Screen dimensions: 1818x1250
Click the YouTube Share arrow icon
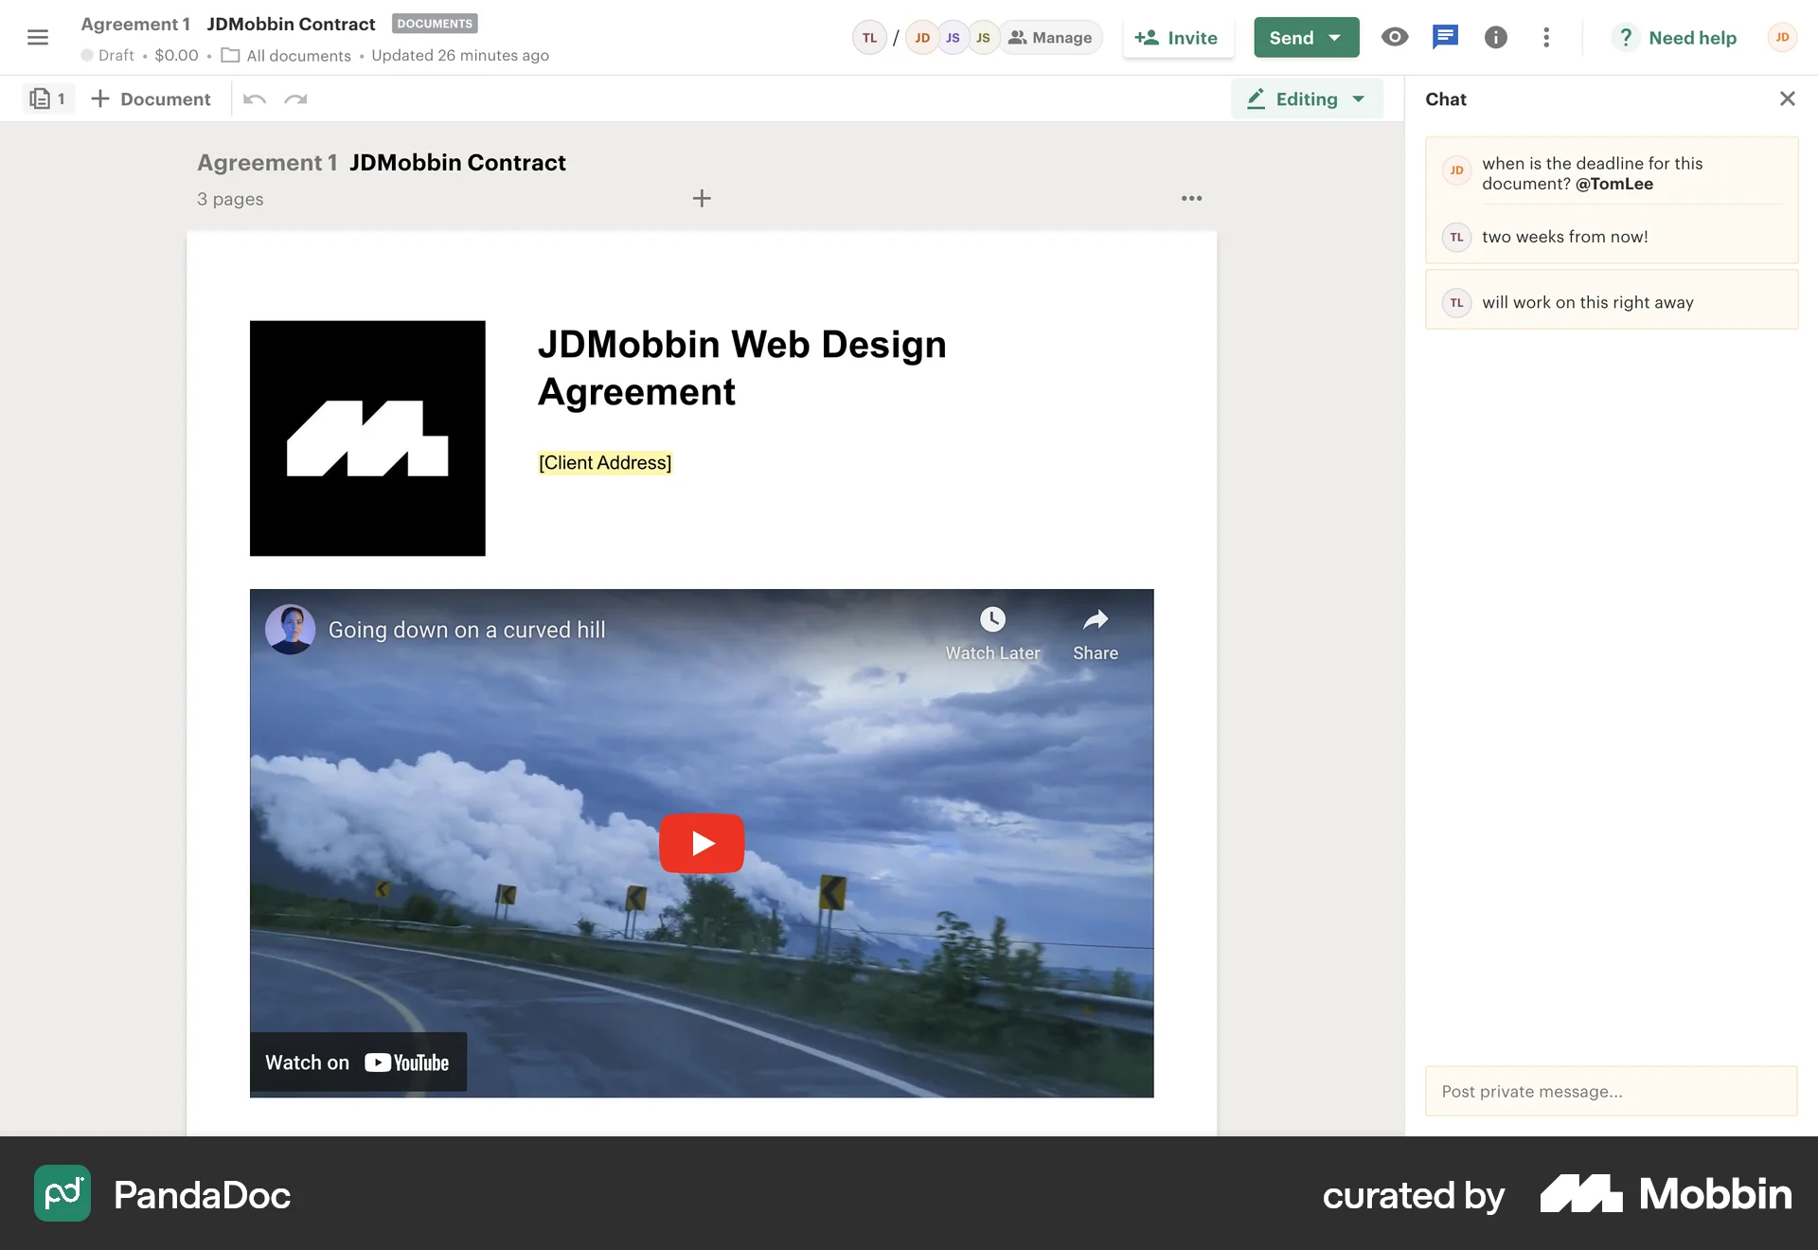coord(1095,621)
